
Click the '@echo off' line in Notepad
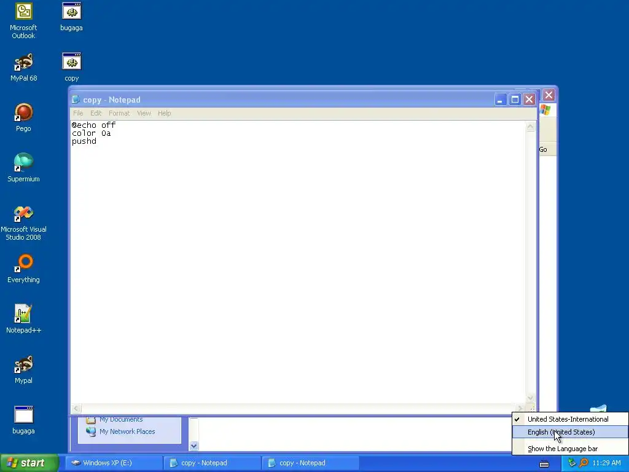click(x=94, y=125)
